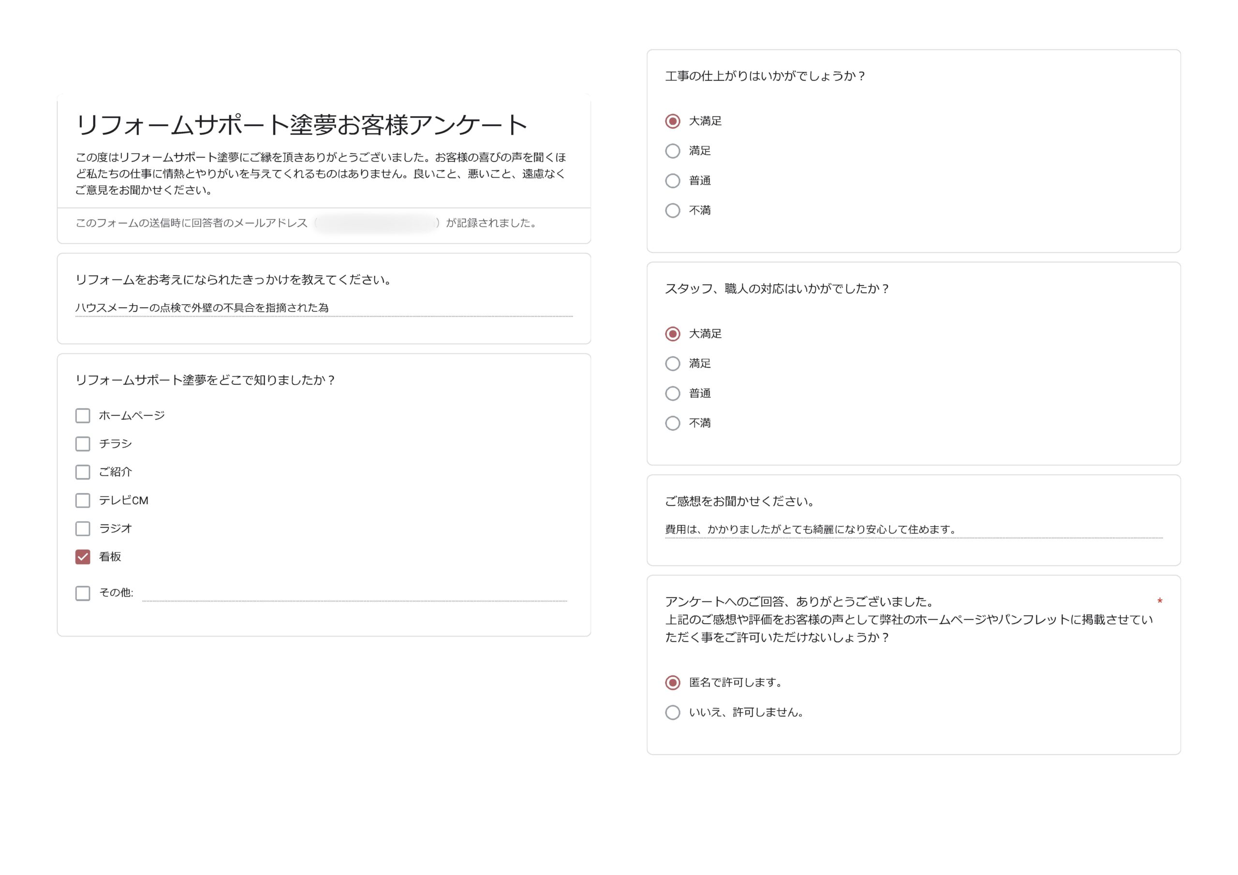Check the ご紹介 checkbox
The image size is (1238, 875).
[83, 472]
